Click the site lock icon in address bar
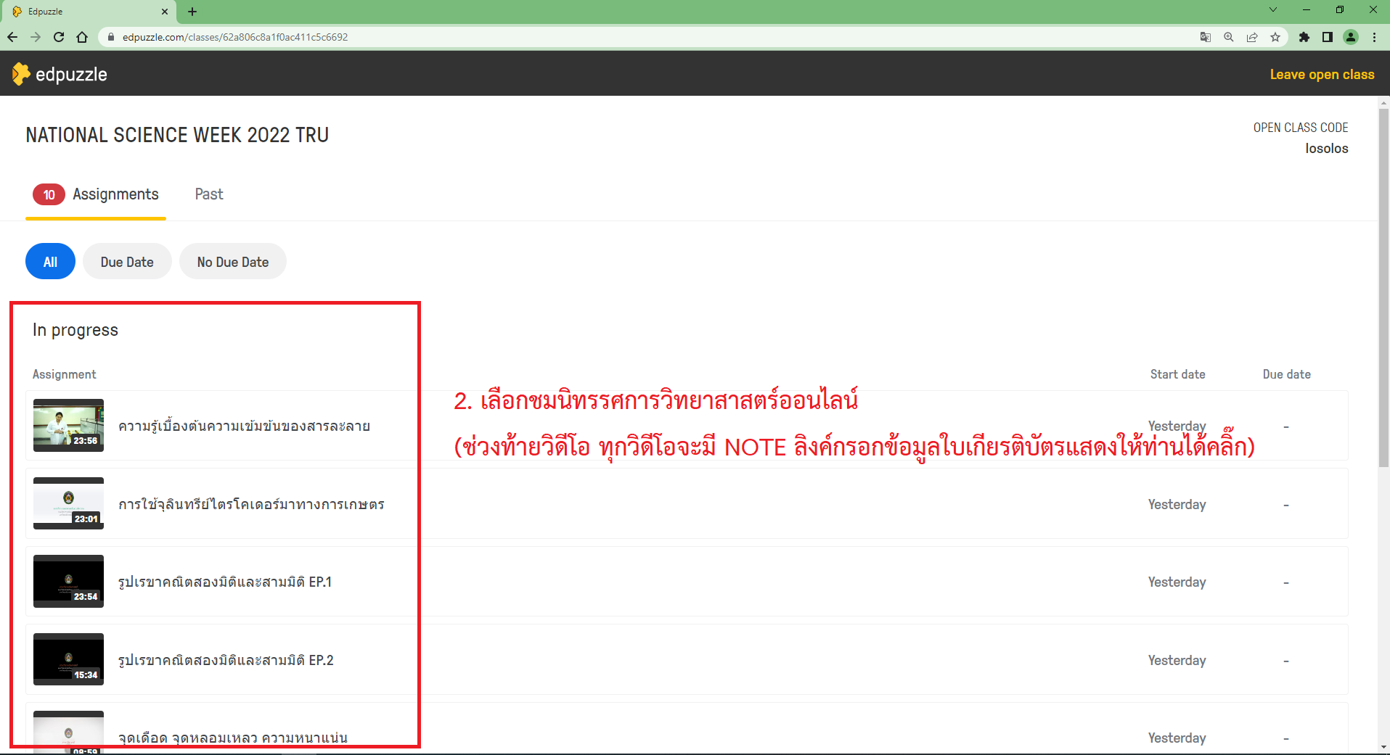 [110, 37]
